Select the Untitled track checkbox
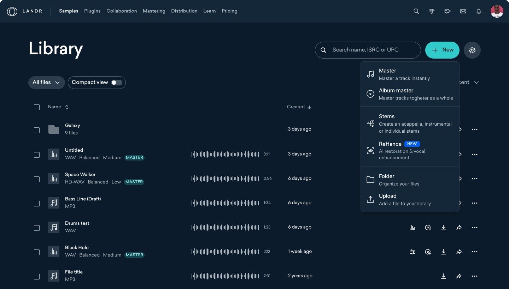The height and width of the screenshot is (289, 509). 37,155
